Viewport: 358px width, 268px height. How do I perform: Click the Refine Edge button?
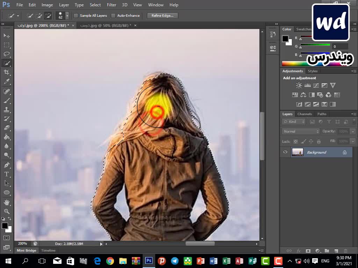tap(163, 16)
